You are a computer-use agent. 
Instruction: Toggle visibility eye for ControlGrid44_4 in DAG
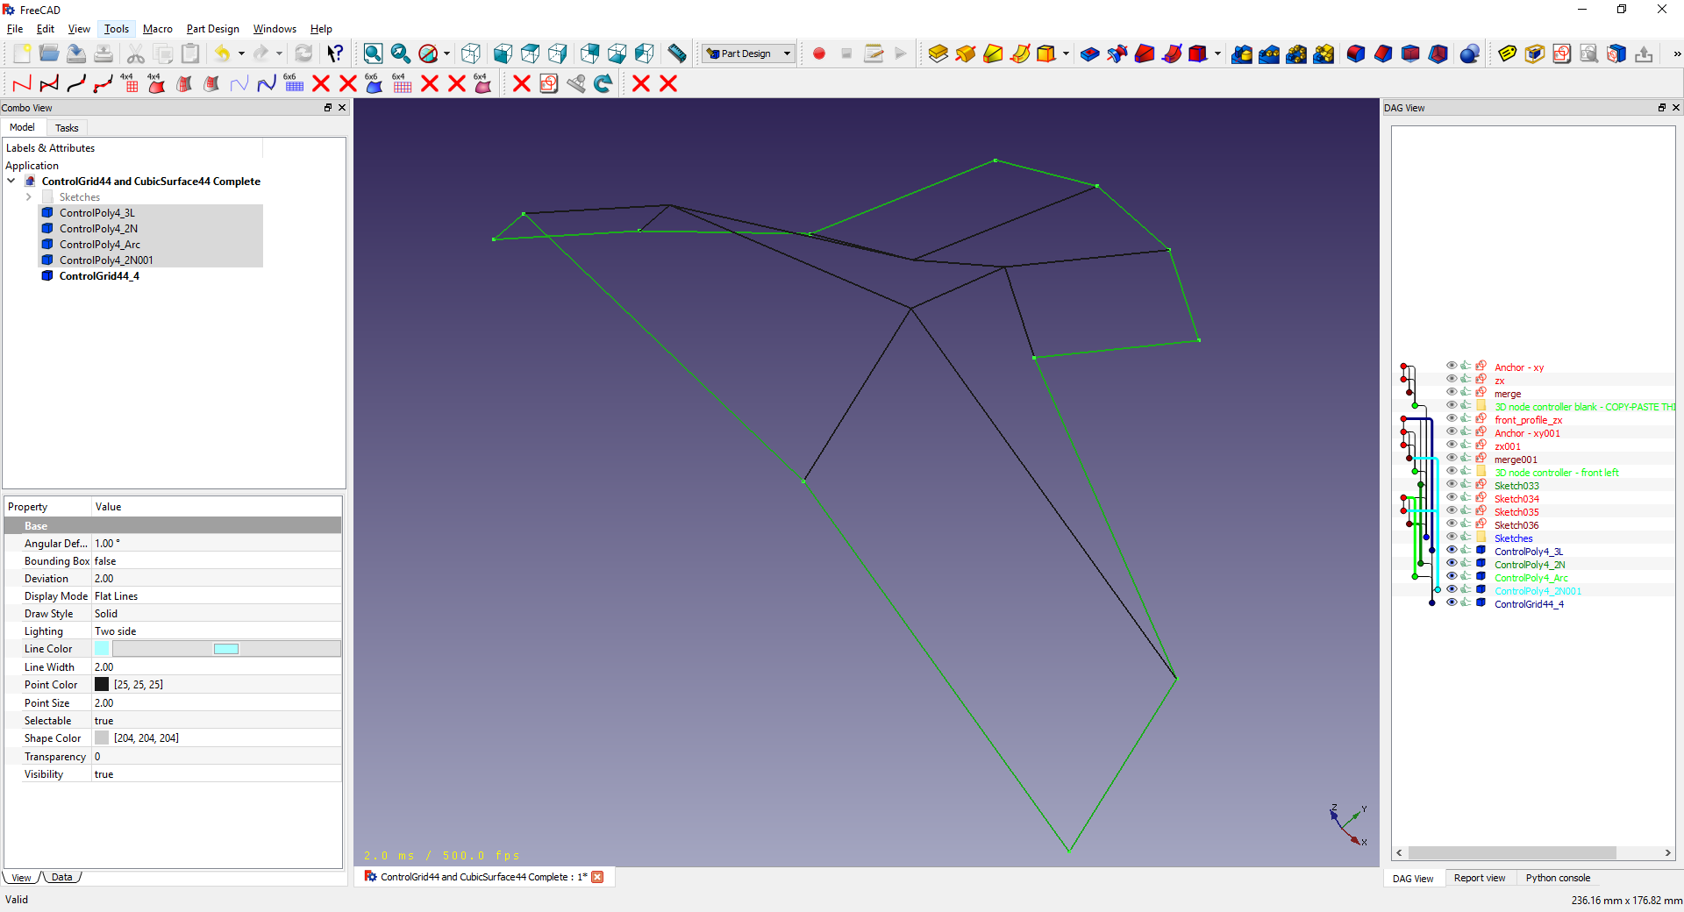click(x=1452, y=603)
